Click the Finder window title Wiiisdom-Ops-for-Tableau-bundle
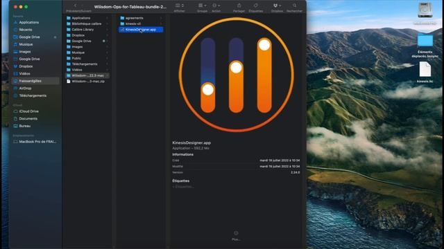 [130, 7]
